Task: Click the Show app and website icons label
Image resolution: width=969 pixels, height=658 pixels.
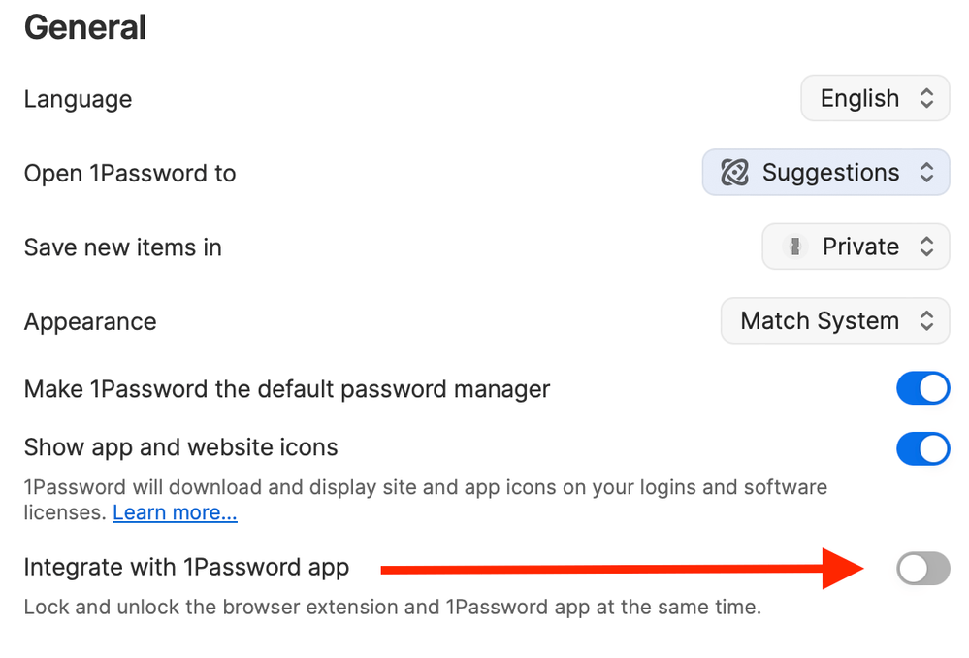Action: point(181,447)
